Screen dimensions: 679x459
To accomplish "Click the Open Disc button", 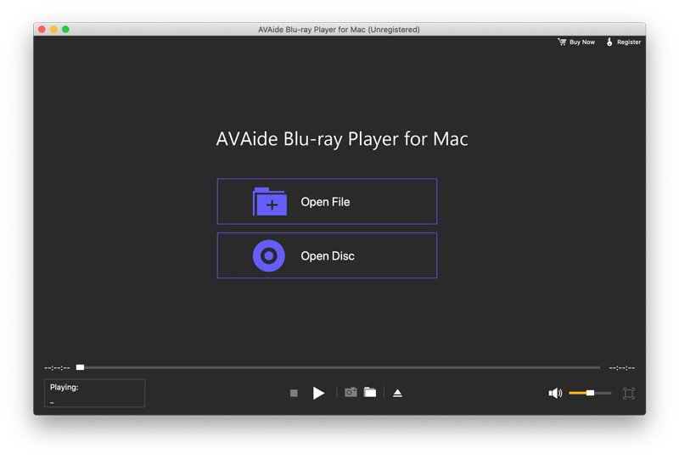I will pos(327,255).
